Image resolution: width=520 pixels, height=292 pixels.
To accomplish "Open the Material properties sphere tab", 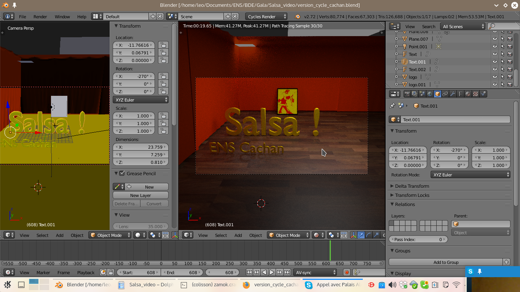I will 468,94.
